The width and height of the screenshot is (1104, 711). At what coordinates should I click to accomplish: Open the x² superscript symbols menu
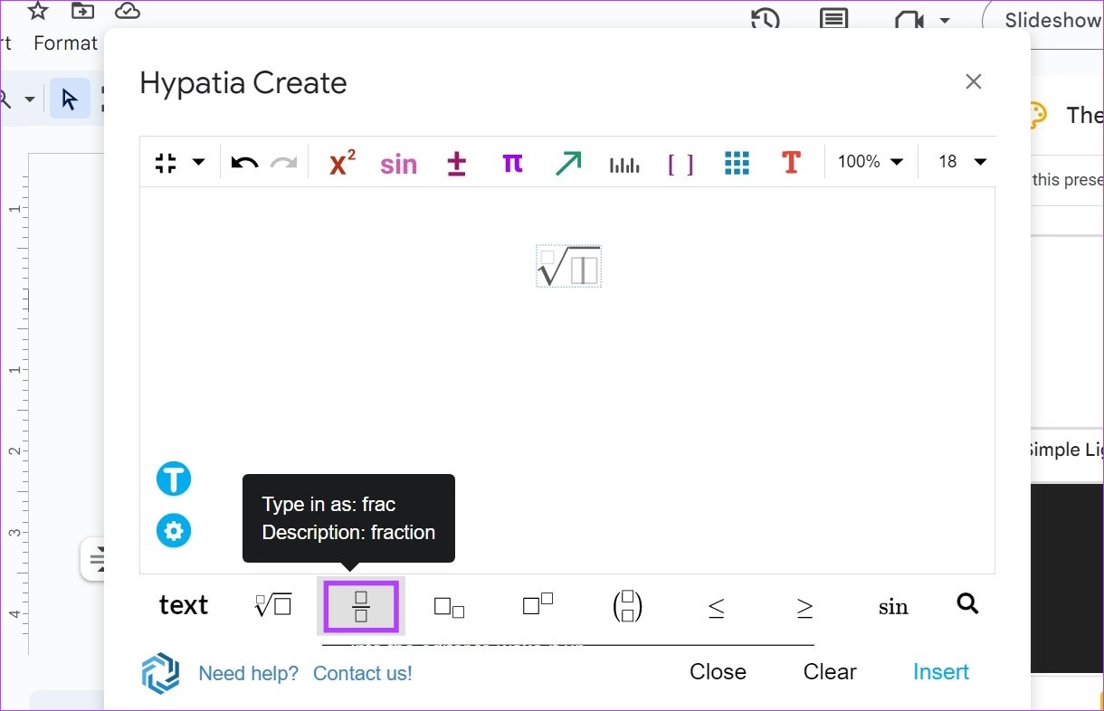coord(342,163)
